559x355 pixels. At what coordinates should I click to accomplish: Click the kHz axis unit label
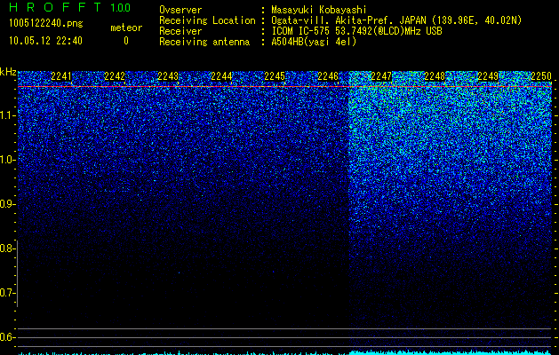pos(8,72)
